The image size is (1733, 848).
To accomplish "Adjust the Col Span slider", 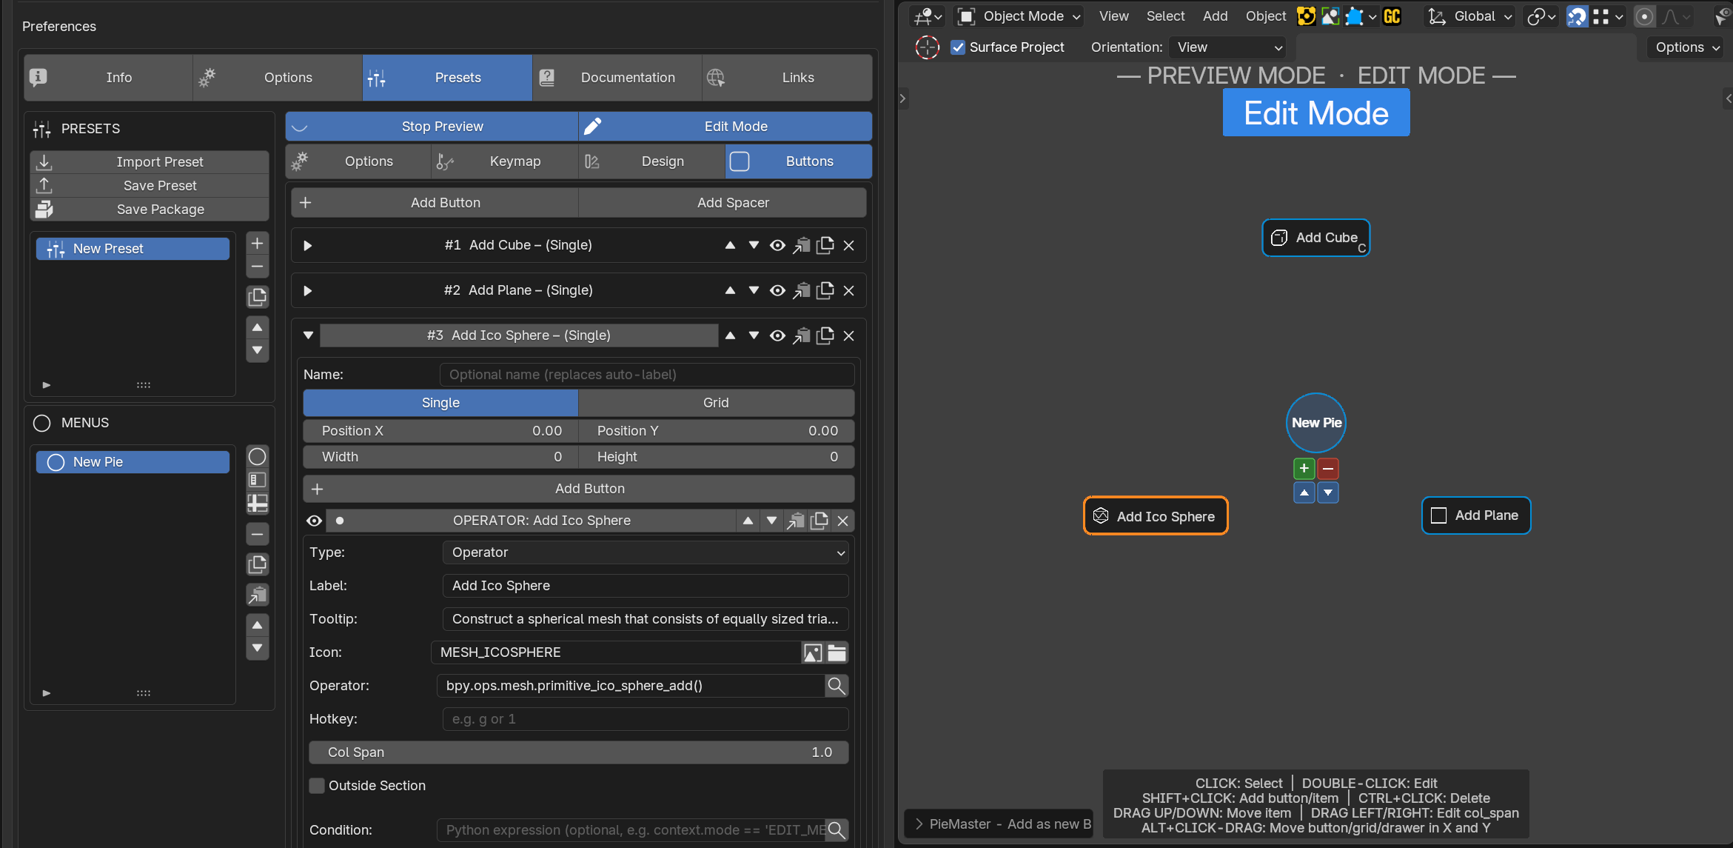I will 578,752.
